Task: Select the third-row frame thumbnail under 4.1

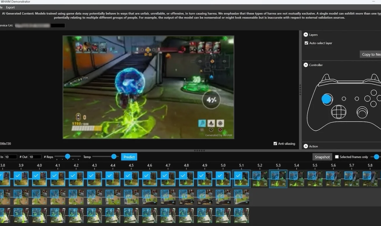Action: [x=58, y=215]
